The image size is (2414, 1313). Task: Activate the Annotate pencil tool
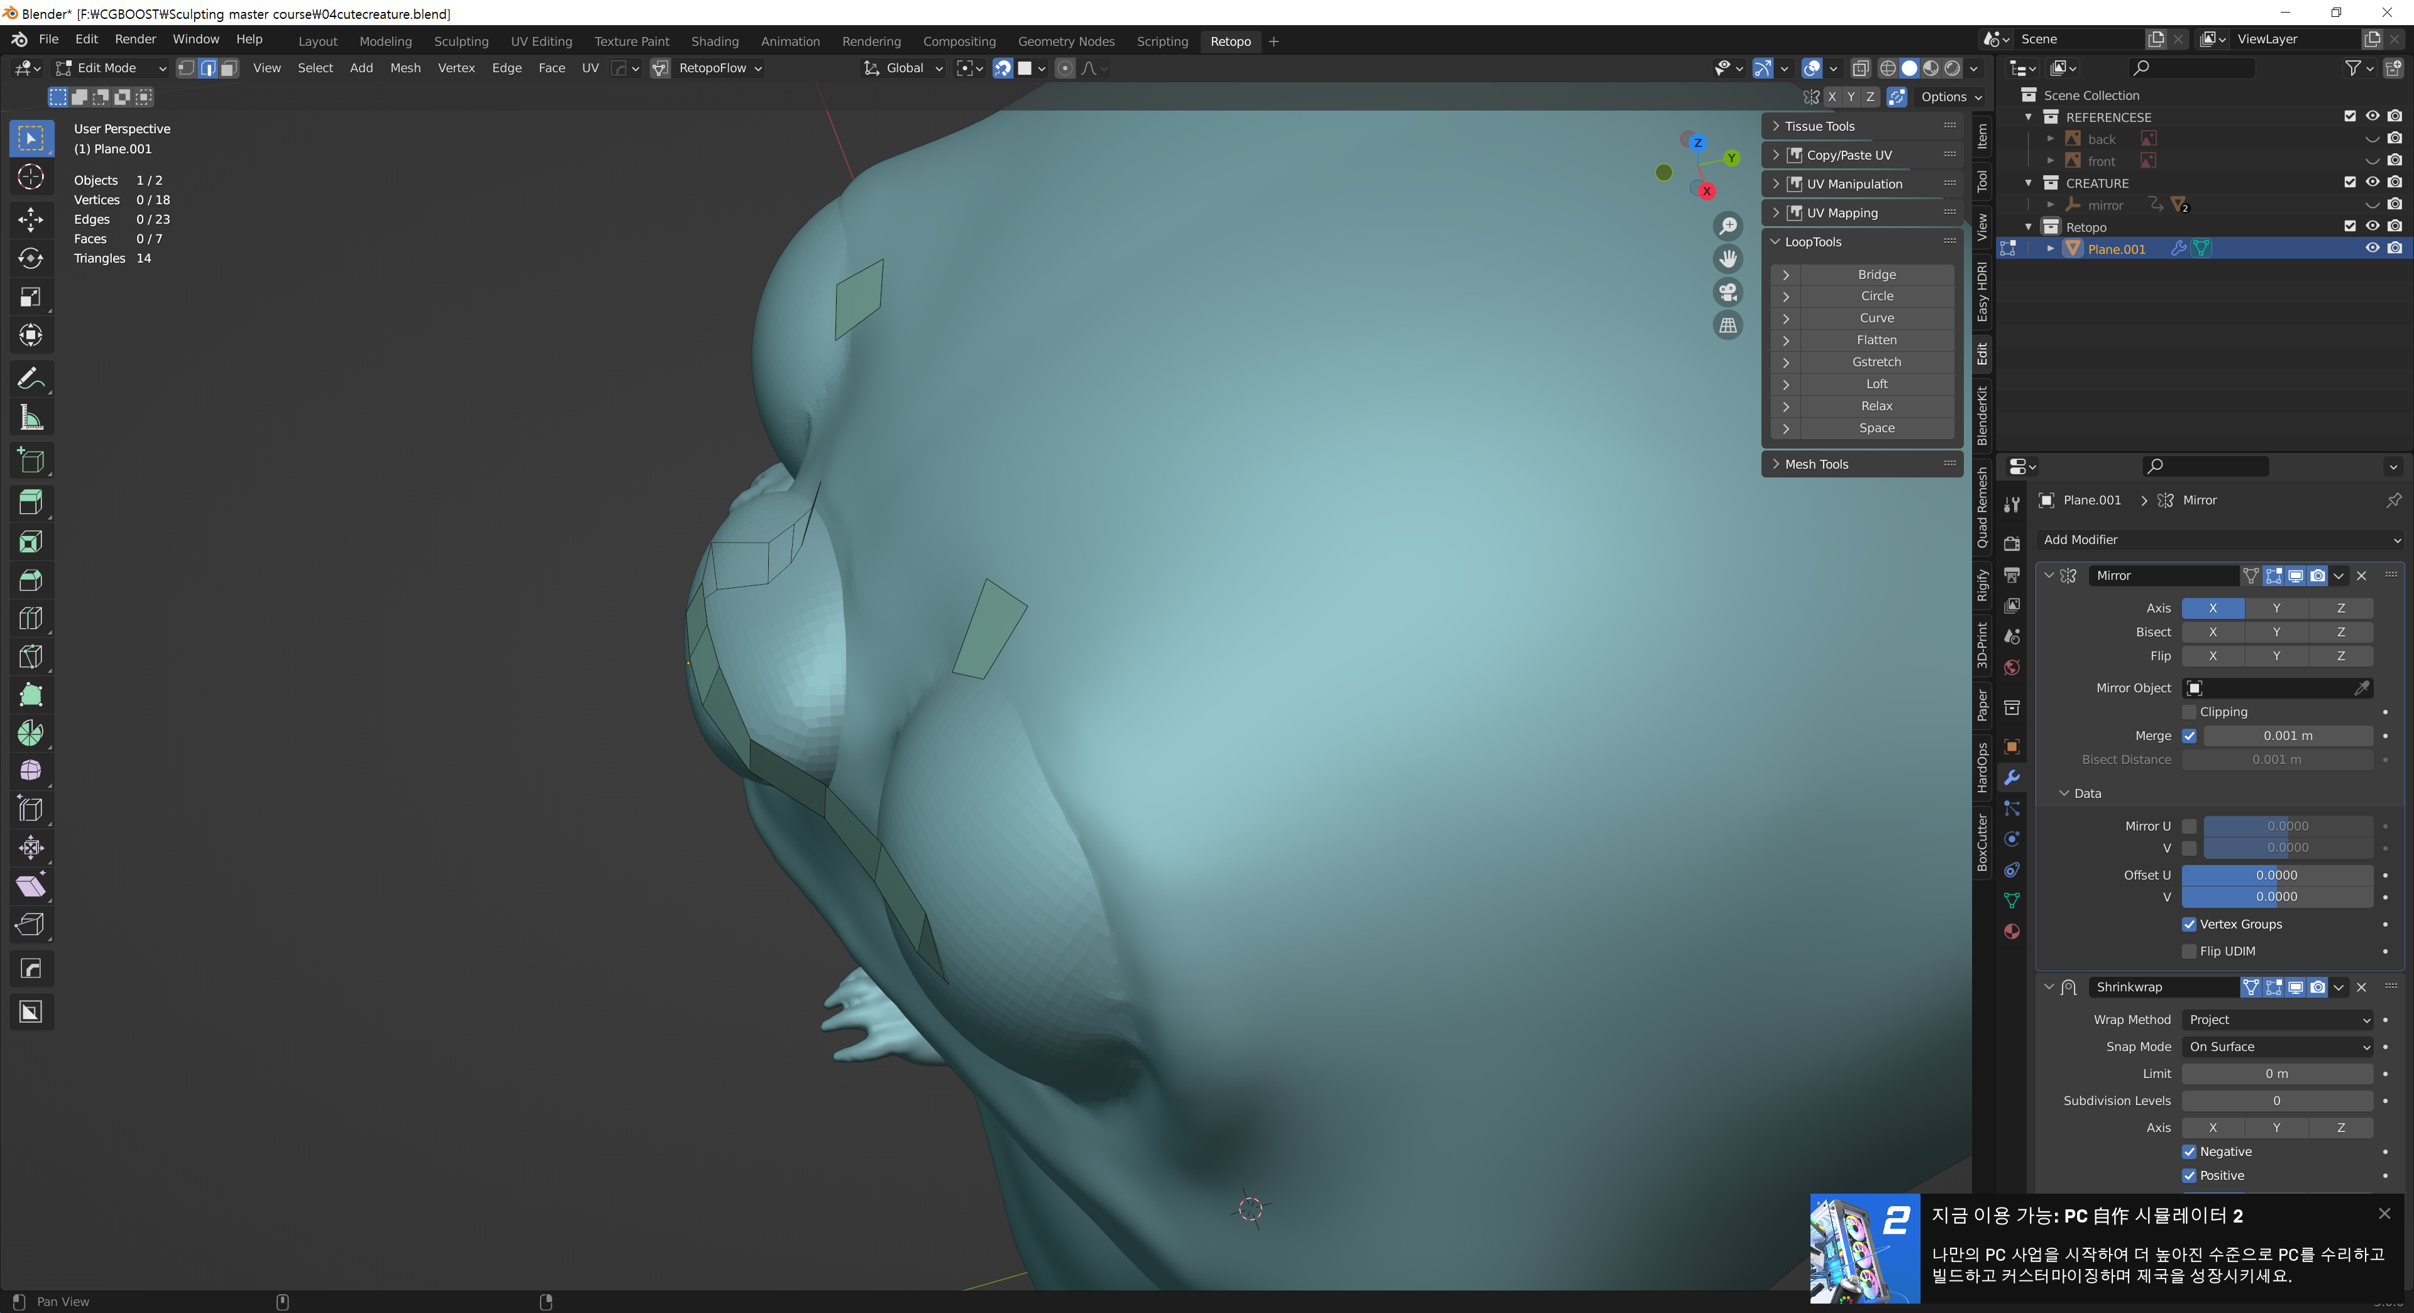[31, 379]
